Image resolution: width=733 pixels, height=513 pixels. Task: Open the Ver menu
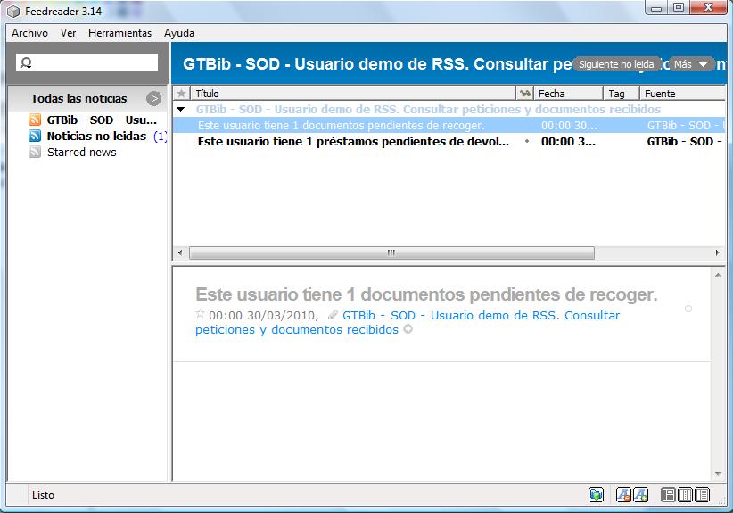pyautogui.click(x=69, y=33)
